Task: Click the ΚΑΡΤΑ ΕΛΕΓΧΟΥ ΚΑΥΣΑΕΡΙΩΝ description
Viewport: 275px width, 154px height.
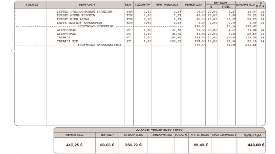Action: 80,23
